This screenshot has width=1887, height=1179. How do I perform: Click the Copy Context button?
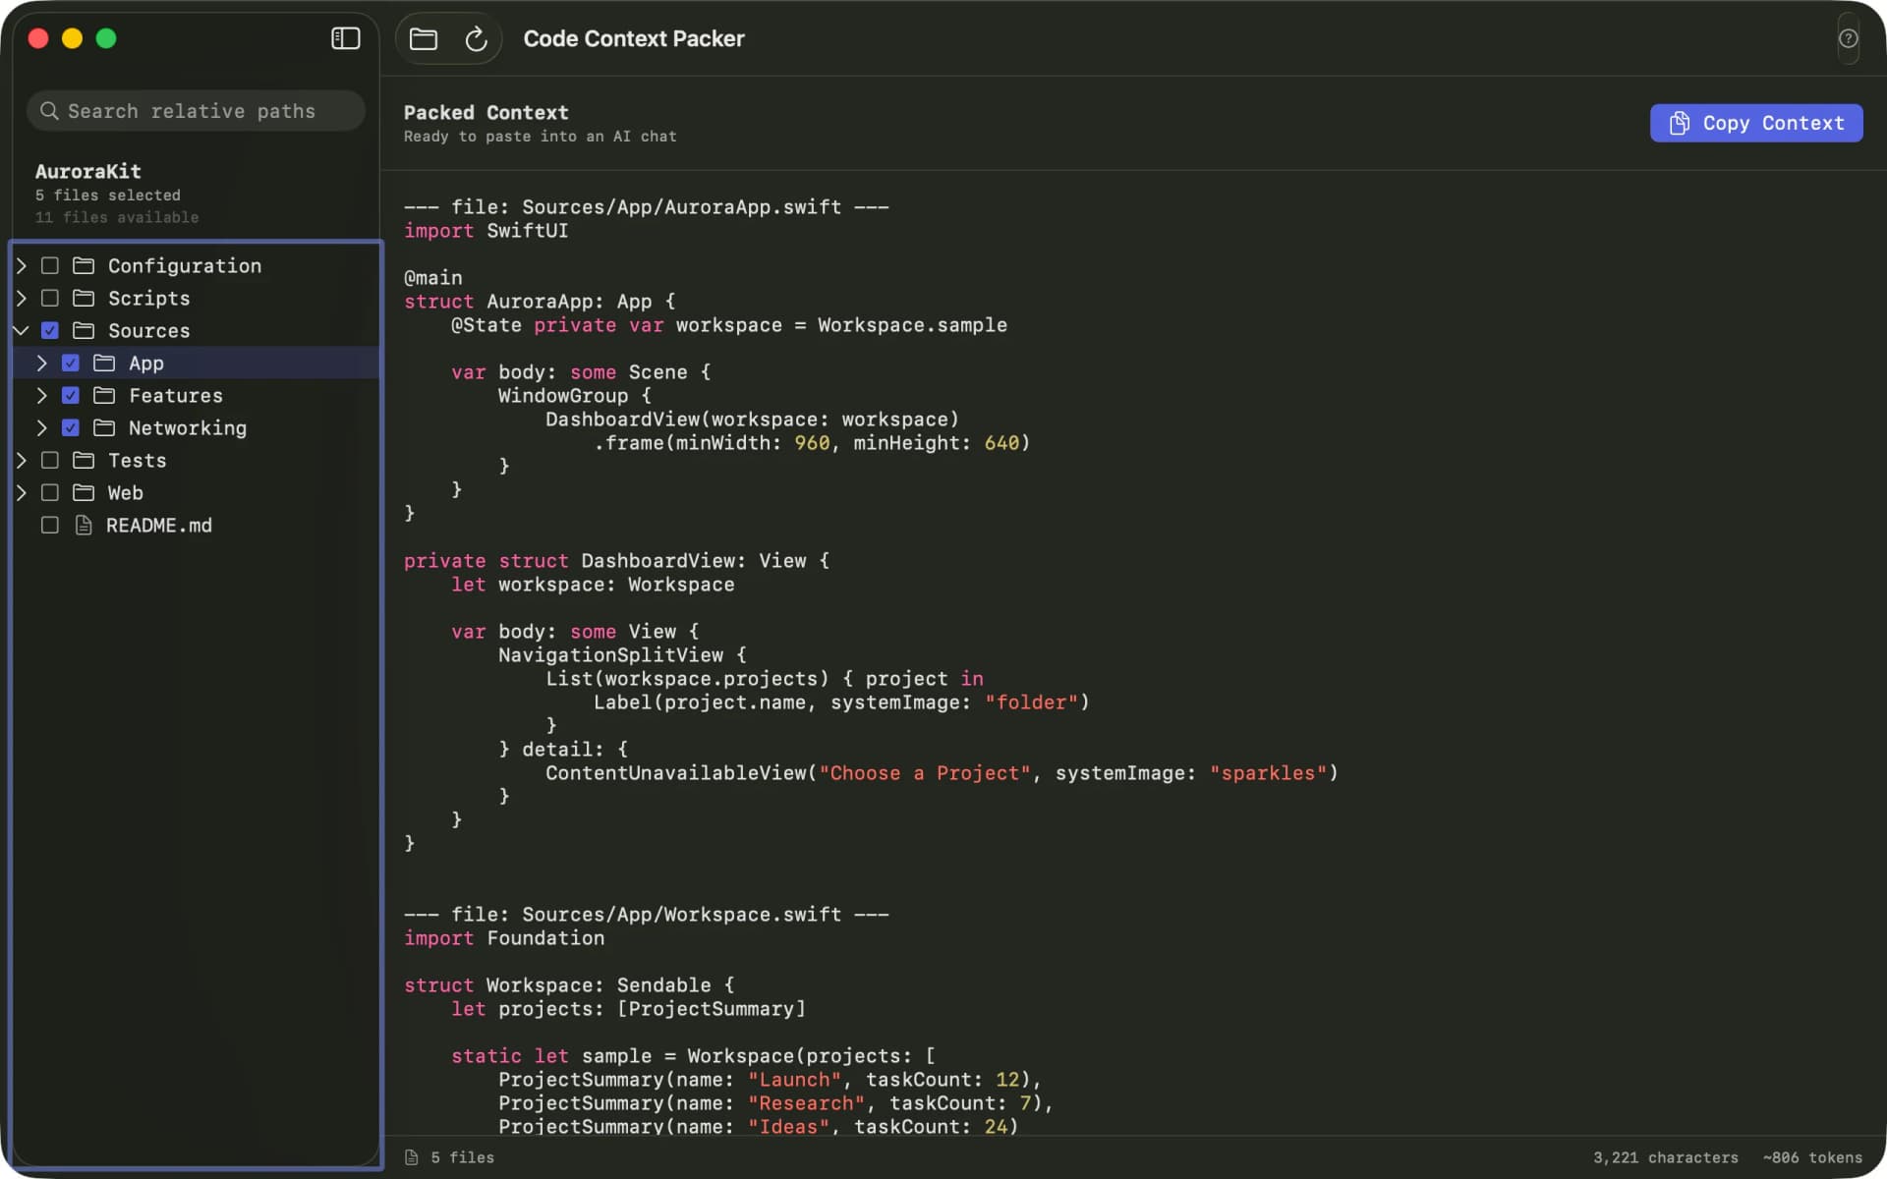1756,123
